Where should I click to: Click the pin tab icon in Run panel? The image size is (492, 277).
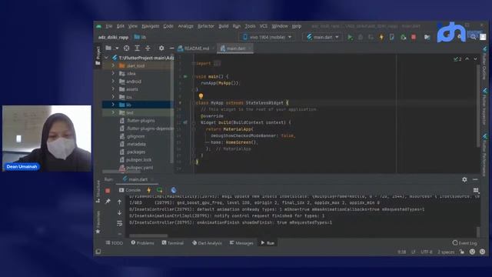coord(108,202)
